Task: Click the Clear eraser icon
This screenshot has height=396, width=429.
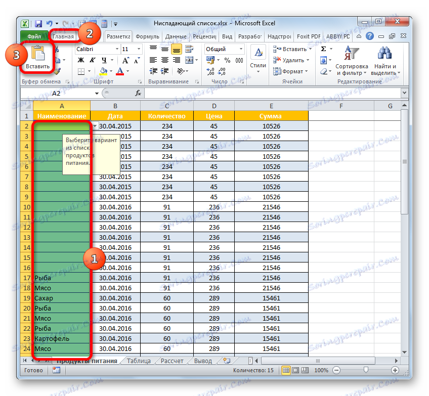Action: 324,72
